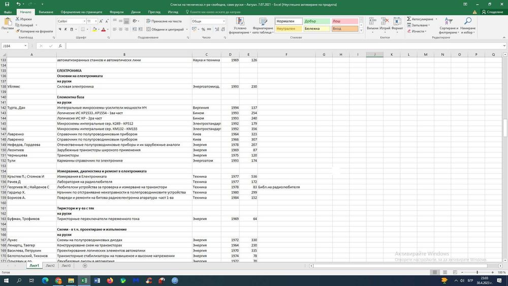
Task: Apply the fill color bucket
Action: pyautogui.click(x=94, y=29)
